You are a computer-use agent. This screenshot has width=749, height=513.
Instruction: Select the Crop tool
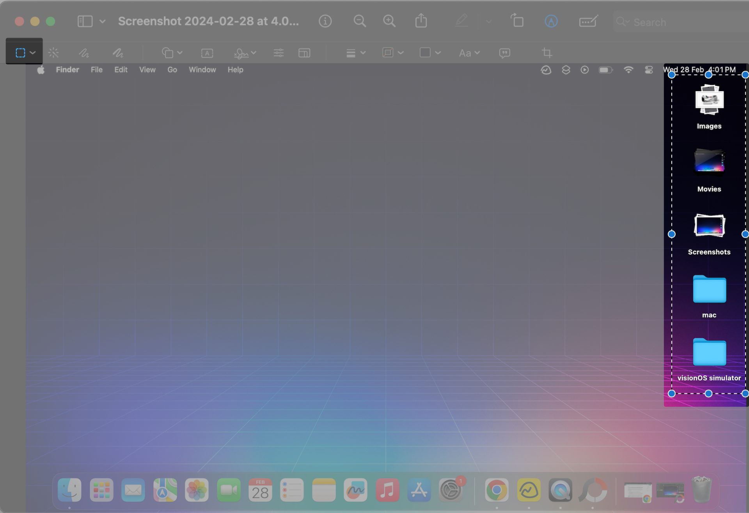pos(548,53)
